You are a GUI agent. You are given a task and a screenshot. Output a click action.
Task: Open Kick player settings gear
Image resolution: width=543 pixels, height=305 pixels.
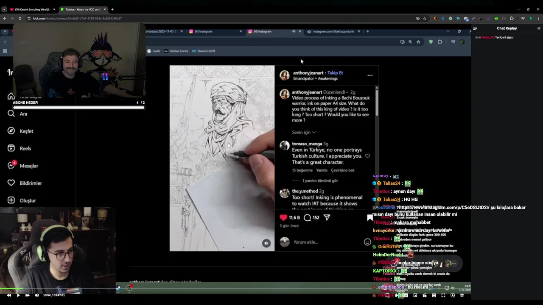462,295
